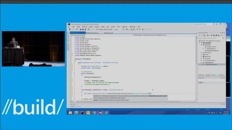Image resolution: width=232 pixels, height=130 pixels.
Task: Switch to the MainPage.xaml editor tab
Action: pos(109,33)
